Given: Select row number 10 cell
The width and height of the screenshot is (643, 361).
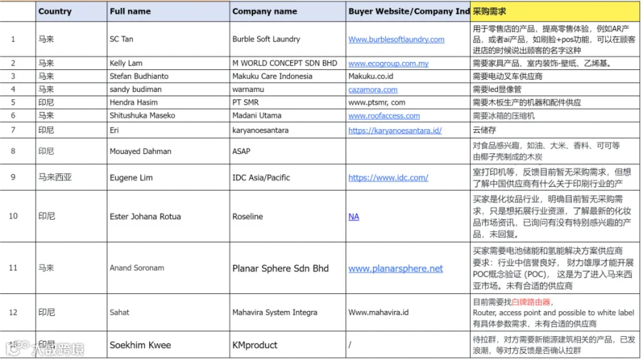Looking at the screenshot, I should [18, 216].
